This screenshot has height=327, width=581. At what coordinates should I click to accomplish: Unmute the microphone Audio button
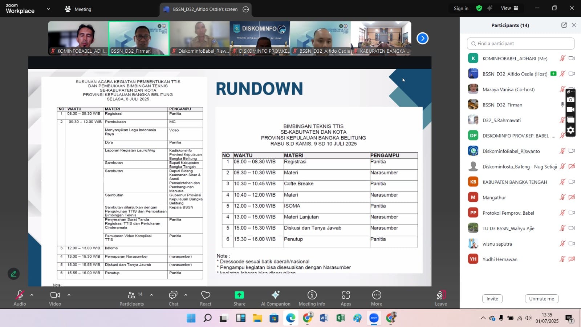(x=20, y=298)
